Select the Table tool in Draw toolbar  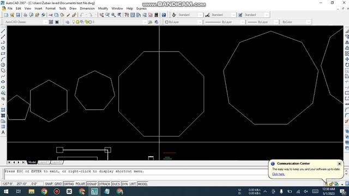(3, 127)
